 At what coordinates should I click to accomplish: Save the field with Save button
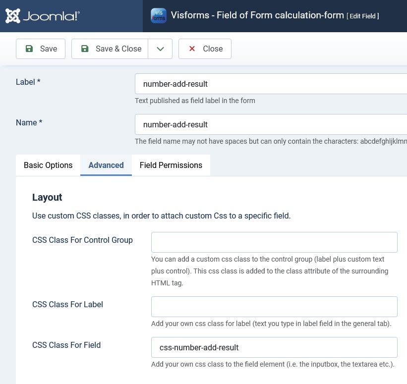click(41, 49)
